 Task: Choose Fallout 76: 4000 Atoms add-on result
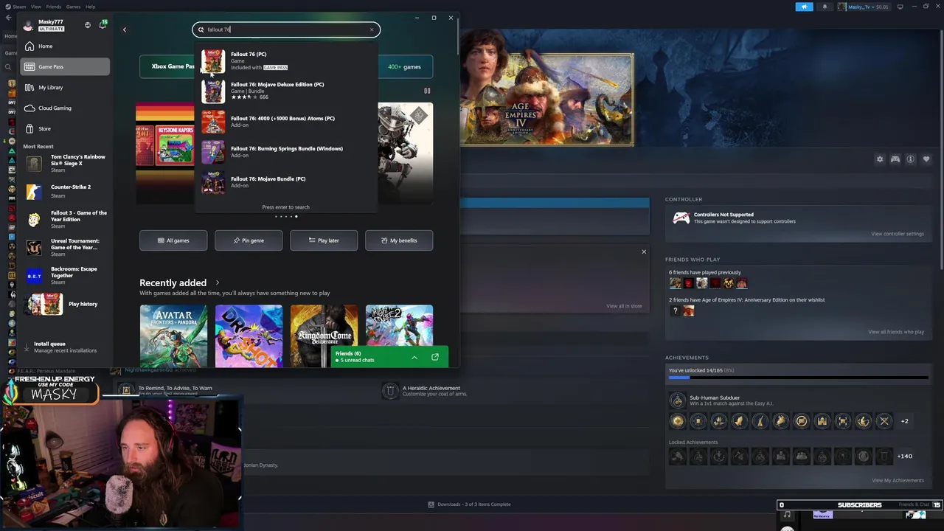[286, 122]
